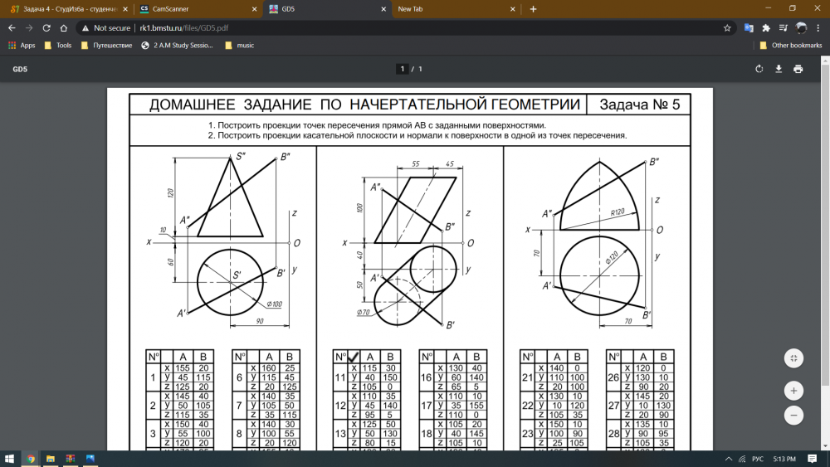This screenshot has height=467, width=830.
Task: Download the GD5 PDF file
Action: (779, 69)
